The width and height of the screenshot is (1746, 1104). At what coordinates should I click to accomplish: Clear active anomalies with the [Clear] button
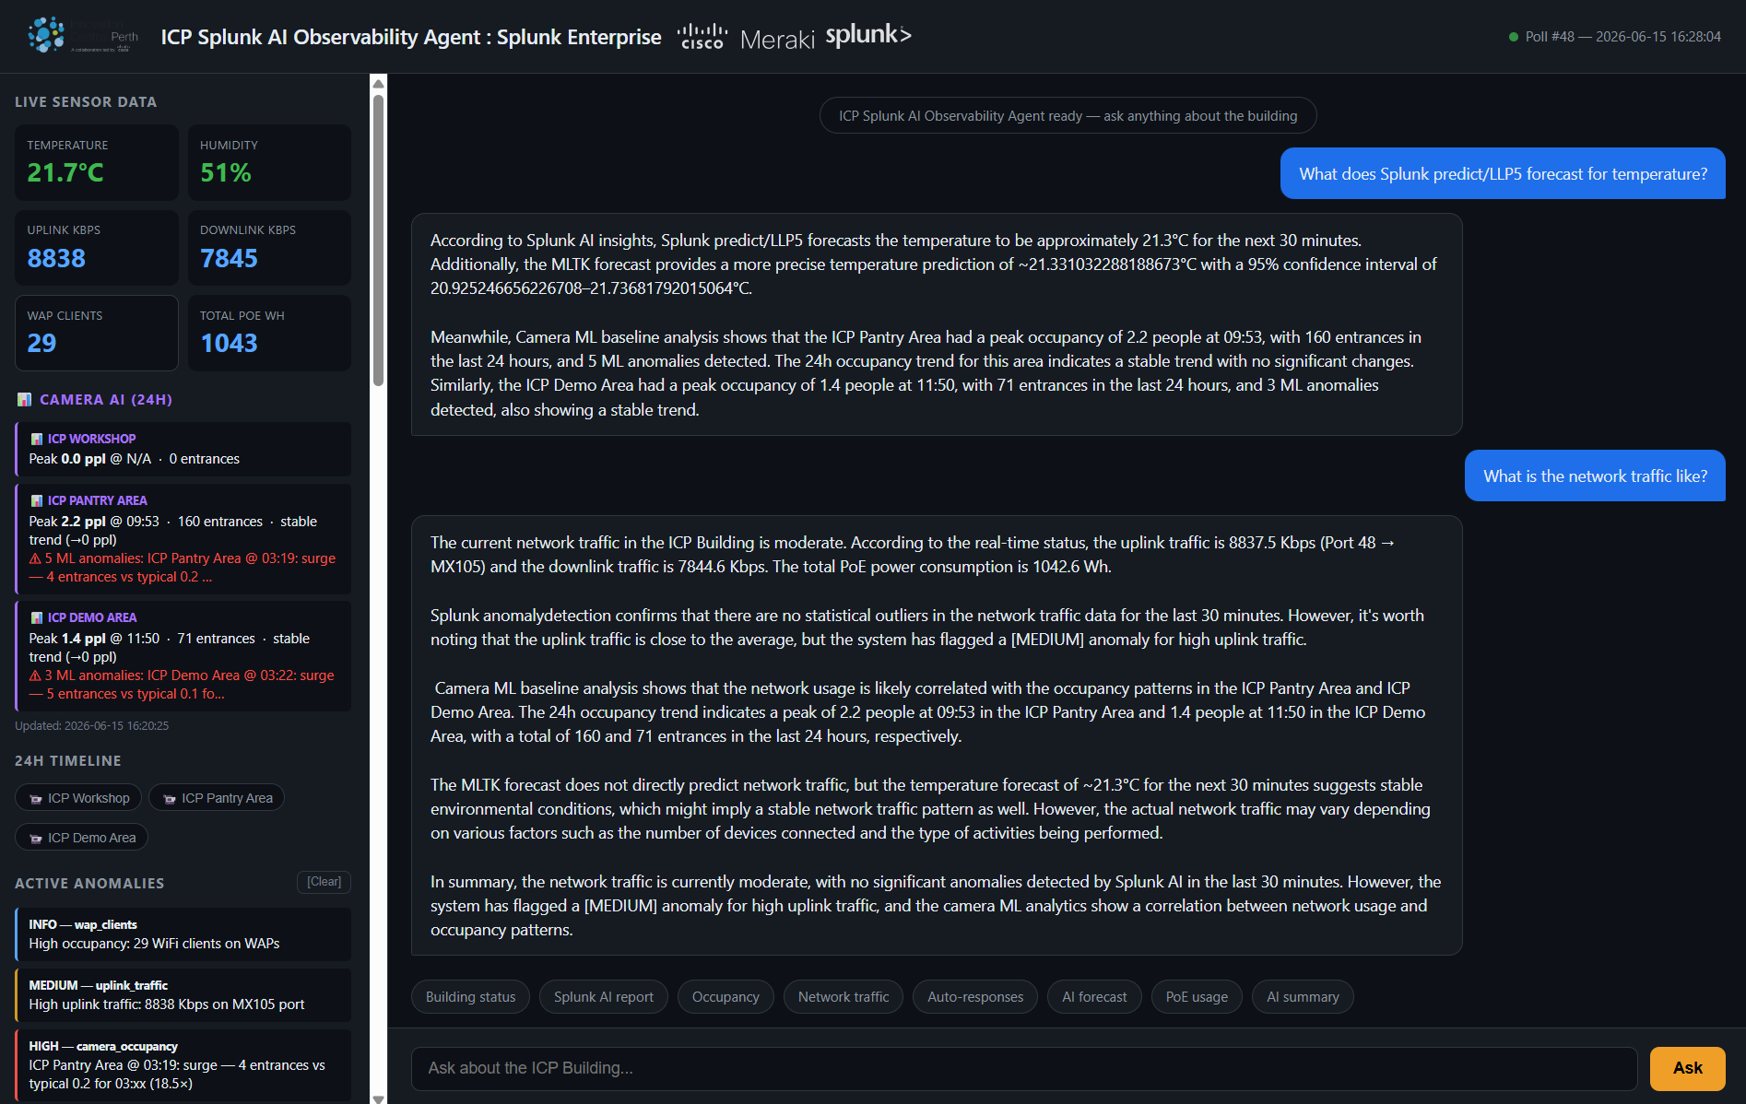click(x=324, y=882)
